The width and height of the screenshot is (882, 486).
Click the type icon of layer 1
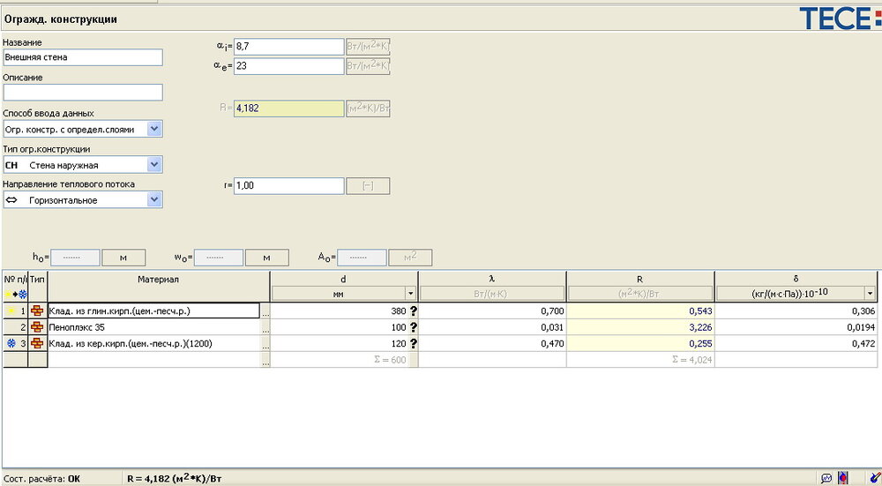tap(37, 310)
